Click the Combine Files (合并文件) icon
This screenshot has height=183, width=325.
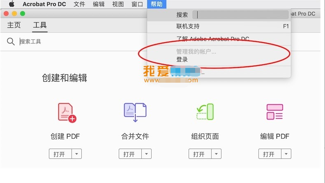[x=135, y=112]
